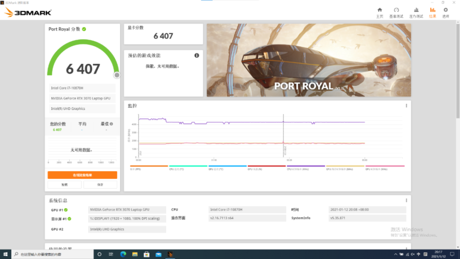Toggle the red GPU load legend

point(267,167)
